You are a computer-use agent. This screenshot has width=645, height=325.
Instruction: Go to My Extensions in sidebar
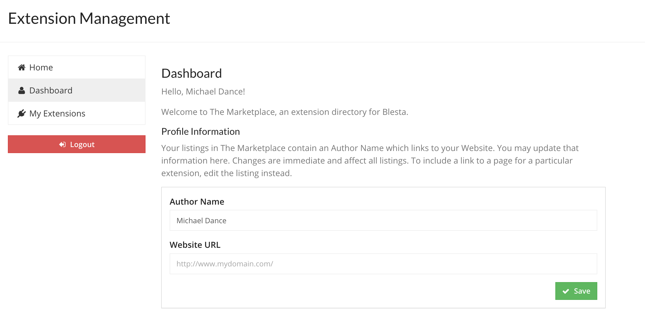[x=57, y=114]
